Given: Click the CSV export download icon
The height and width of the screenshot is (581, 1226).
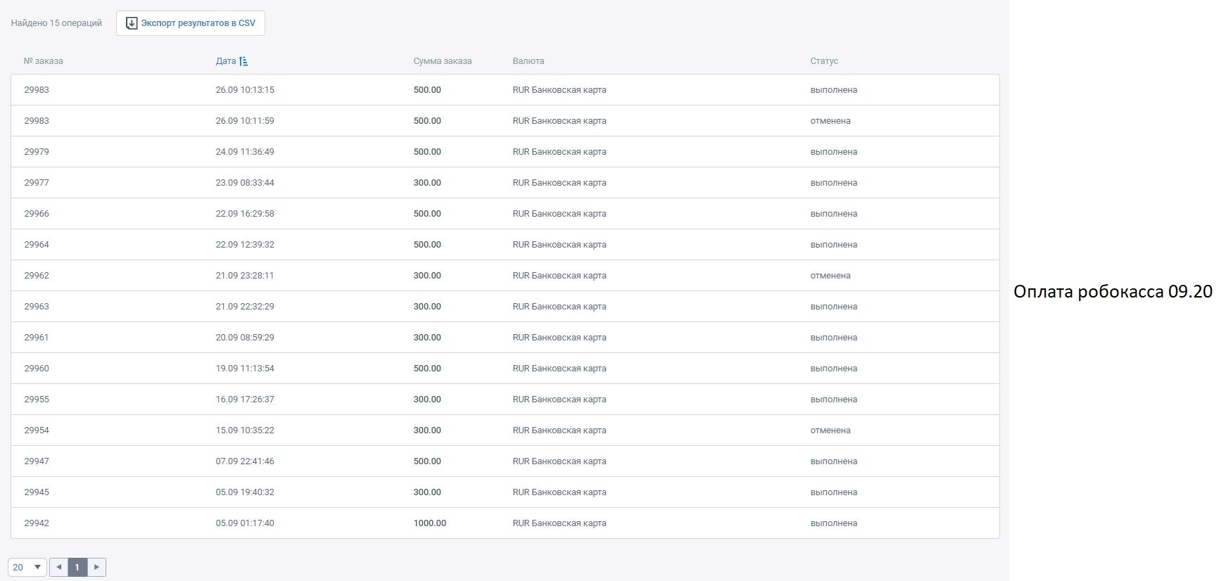Looking at the screenshot, I should 132,23.
